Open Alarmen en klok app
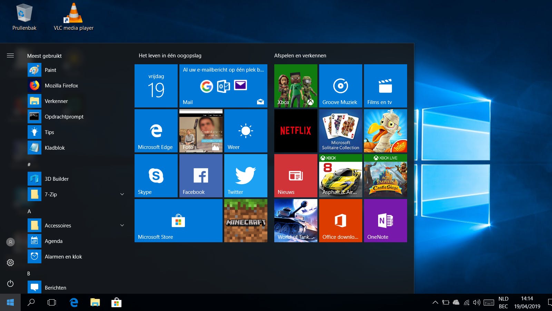Screen dimensions: 552x311 [76, 256]
